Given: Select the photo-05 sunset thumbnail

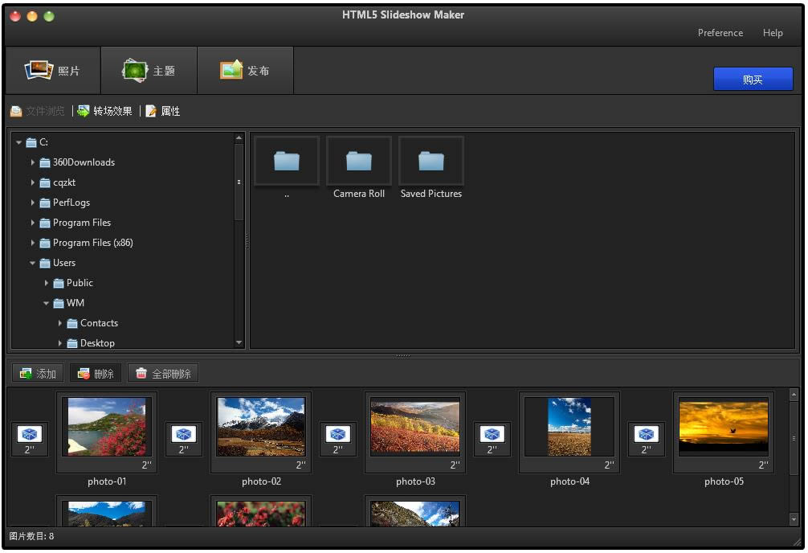Looking at the screenshot, I should coord(724,427).
